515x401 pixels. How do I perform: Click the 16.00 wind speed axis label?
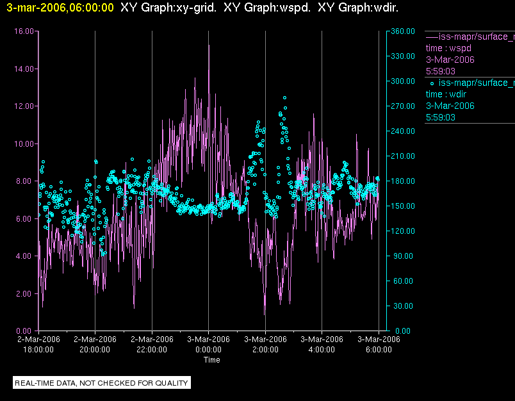pyautogui.click(x=24, y=31)
